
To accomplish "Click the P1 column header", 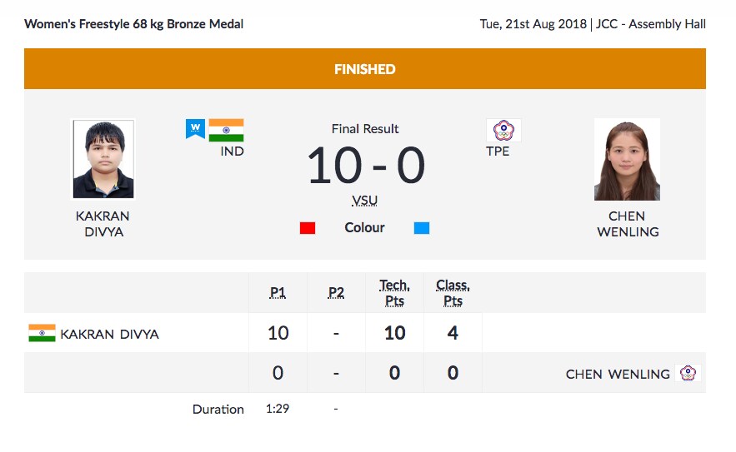I will point(278,292).
